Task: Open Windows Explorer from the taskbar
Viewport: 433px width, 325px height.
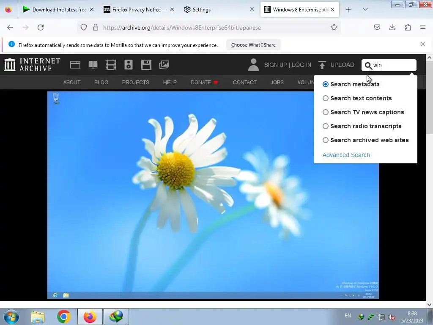Action: 38,317
